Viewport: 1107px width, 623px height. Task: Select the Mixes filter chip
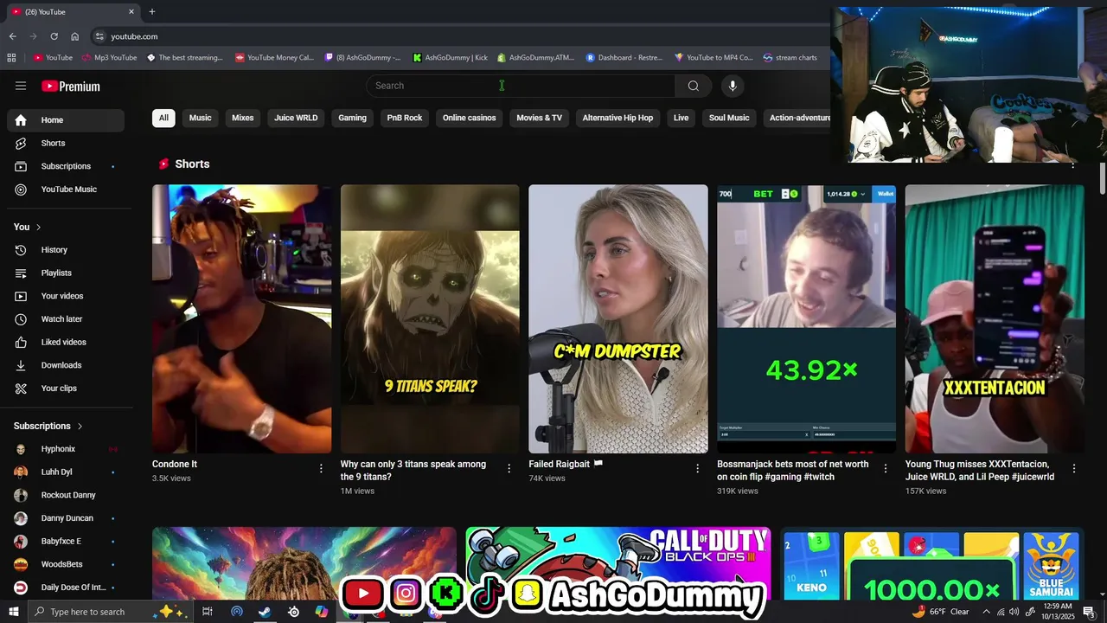click(243, 118)
